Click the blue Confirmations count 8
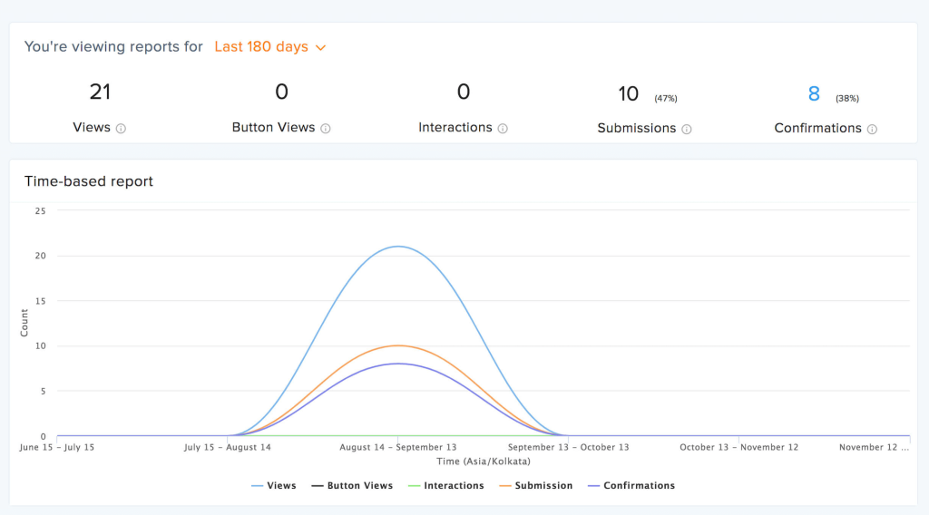This screenshot has height=515, width=929. click(814, 93)
